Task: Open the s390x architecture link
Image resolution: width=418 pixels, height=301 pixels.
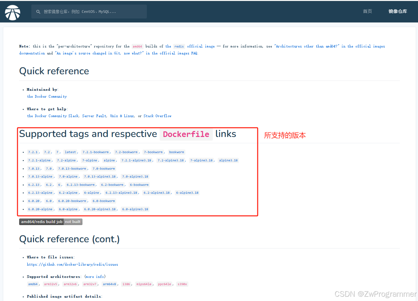Action: (x=182, y=284)
